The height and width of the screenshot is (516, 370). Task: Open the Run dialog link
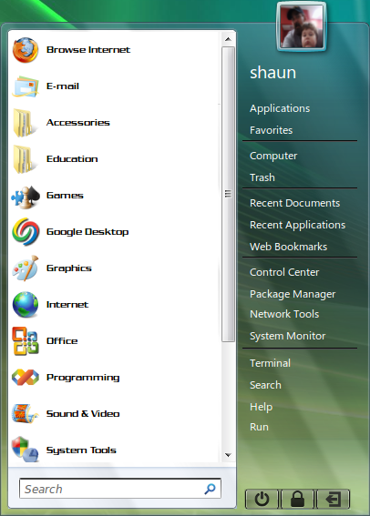[260, 427]
